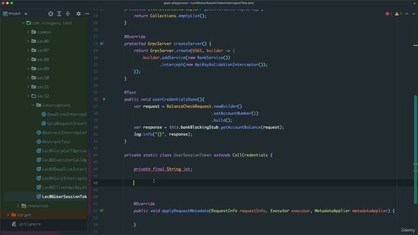Expand the sec11 folder
418x235 pixels.
point(28,87)
